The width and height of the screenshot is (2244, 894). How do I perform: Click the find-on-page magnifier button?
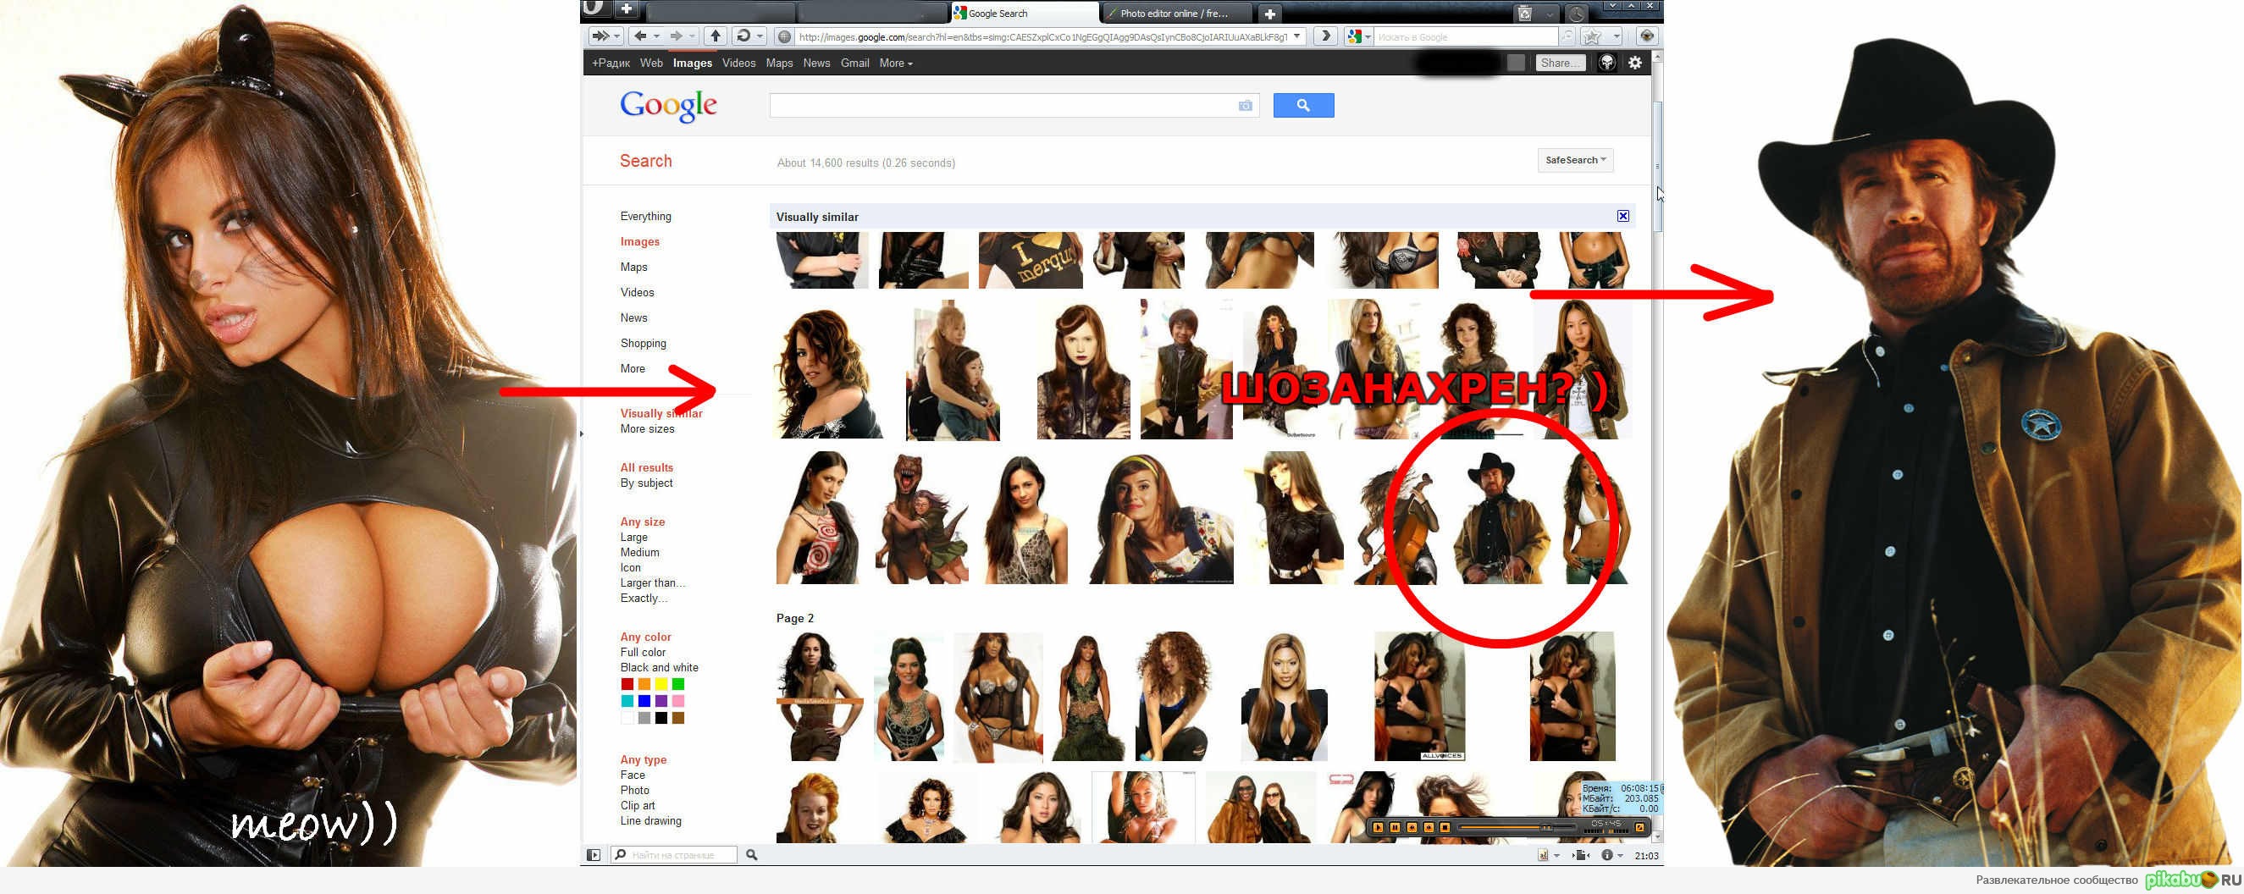pyautogui.click(x=752, y=855)
